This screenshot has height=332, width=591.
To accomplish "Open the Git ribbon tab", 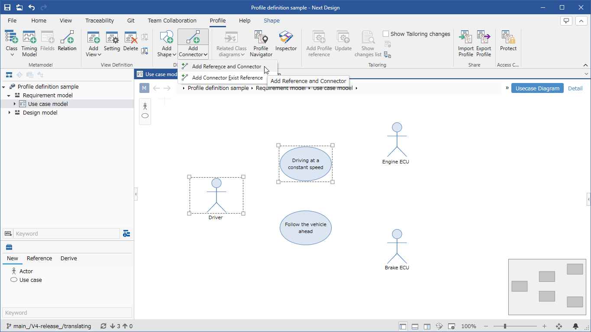I will point(131,20).
